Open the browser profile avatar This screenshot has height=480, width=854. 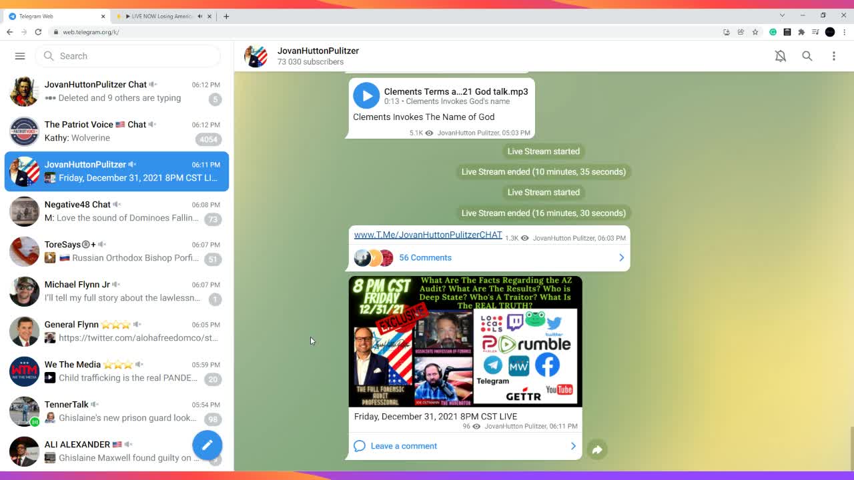(x=830, y=32)
